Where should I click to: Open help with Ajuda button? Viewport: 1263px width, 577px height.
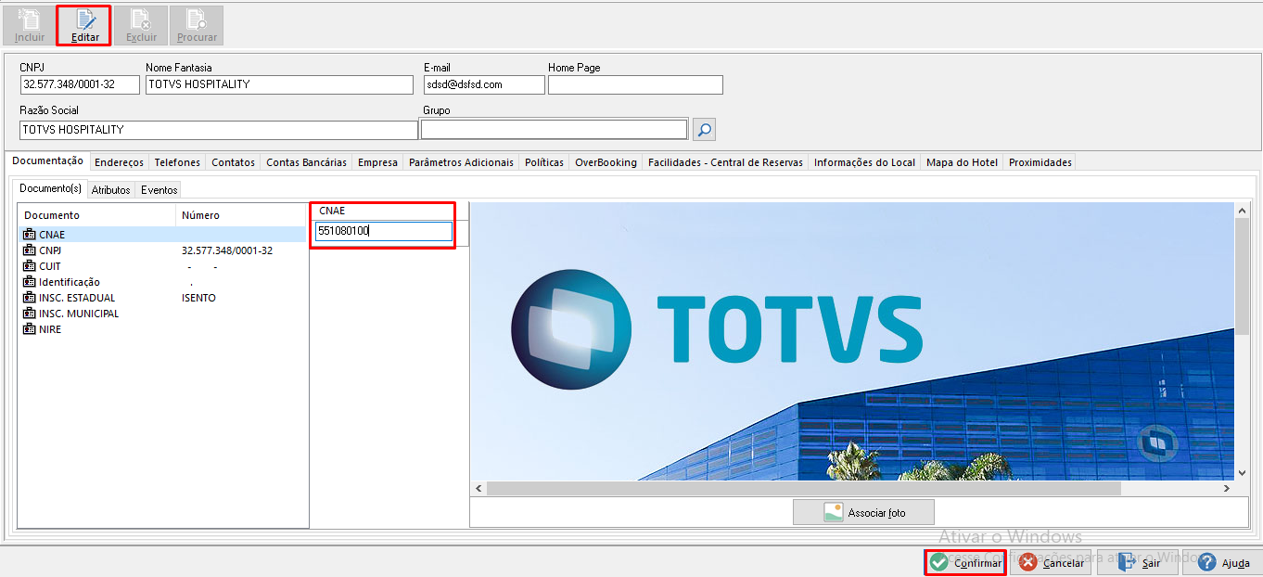[1222, 563]
